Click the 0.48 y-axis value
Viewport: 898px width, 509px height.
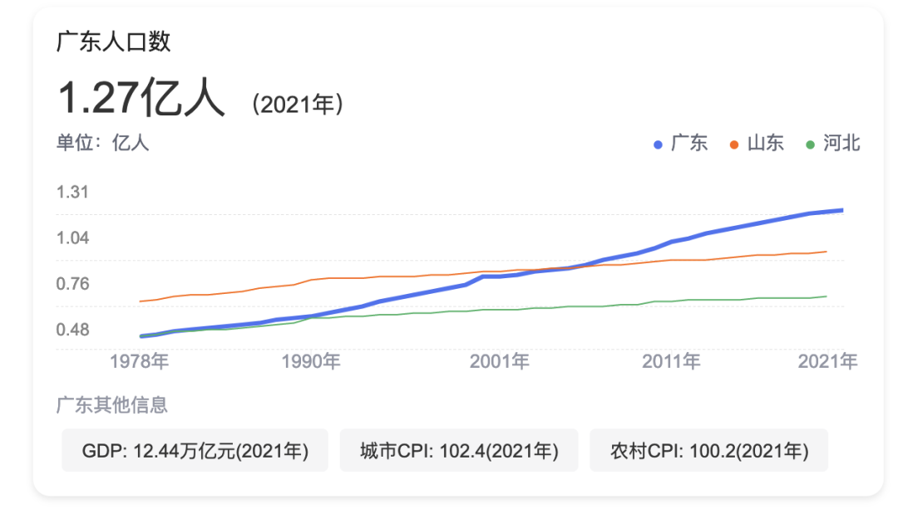pyautogui.click(x=72, y=330)
